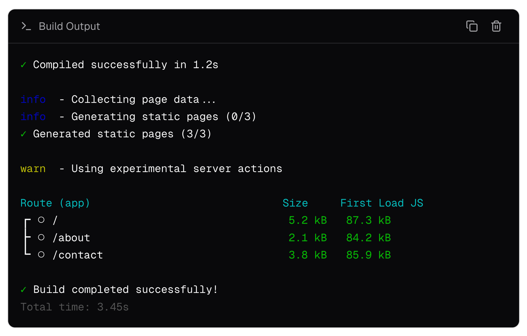Select the /about route entry
The height and width of the screenshot is (336, 527).
(x=71, y=238)
